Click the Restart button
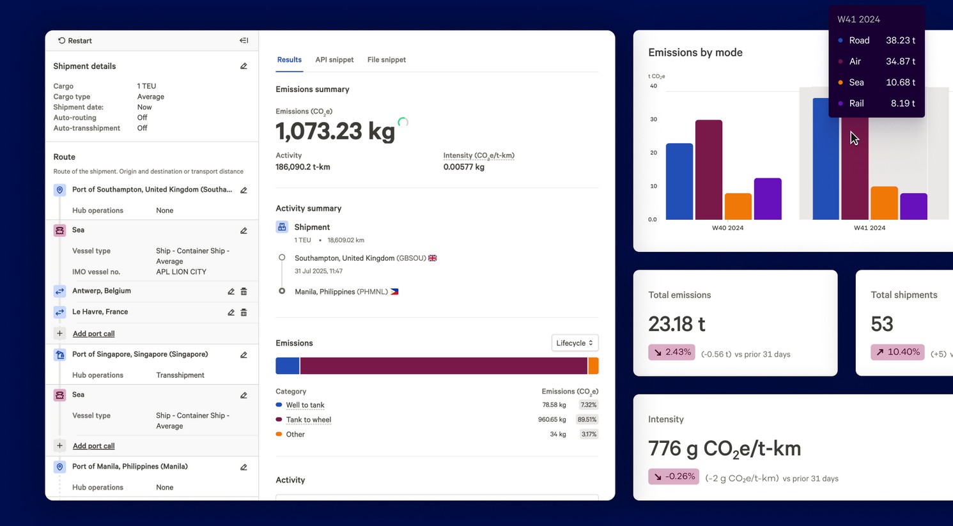Viewport: 953px width, 526px height. (75, 41)
